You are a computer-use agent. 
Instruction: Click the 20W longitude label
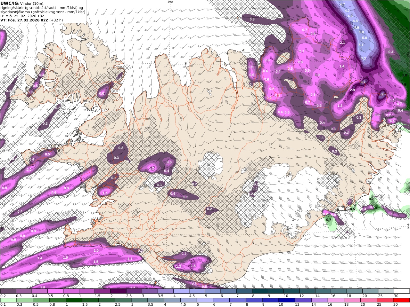click(170, 2)
